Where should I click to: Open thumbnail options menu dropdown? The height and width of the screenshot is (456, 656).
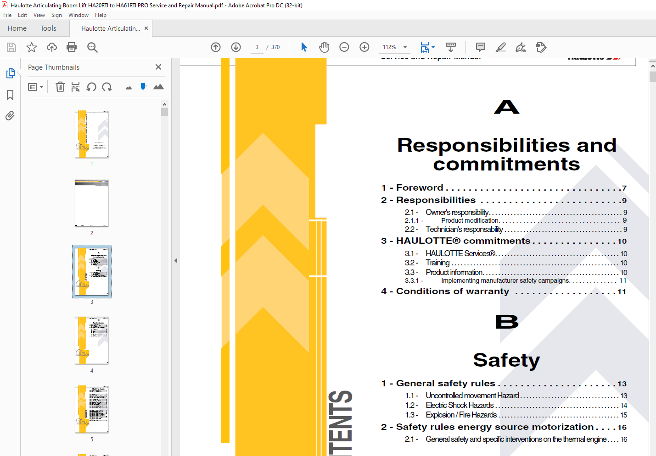click(x=35, y=87)
